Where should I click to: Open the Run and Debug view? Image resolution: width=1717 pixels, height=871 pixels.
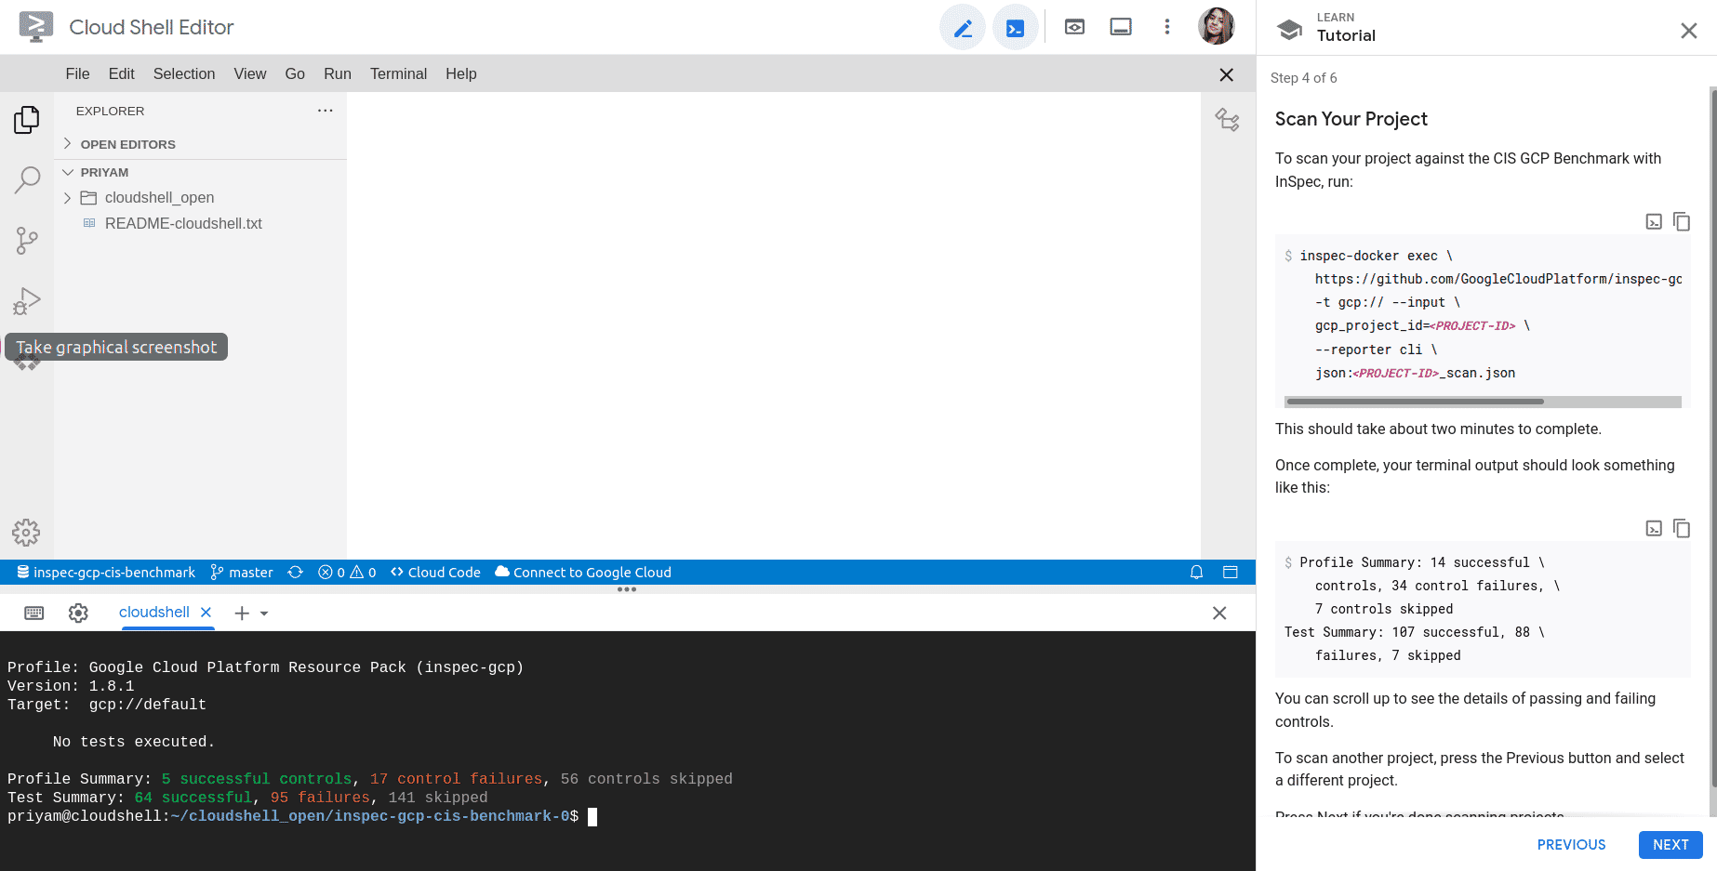click(x=27, y=301)
